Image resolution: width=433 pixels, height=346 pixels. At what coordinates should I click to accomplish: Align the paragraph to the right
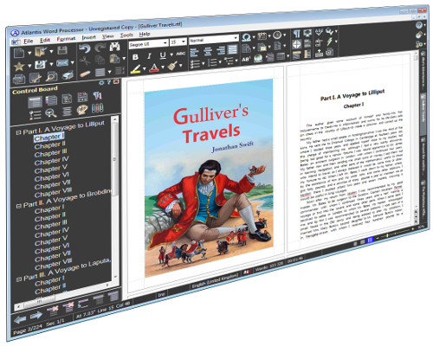pyautogui.click(x=221, y=50)
